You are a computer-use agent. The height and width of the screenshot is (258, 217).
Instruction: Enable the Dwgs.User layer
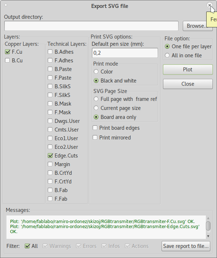[50, 121]
